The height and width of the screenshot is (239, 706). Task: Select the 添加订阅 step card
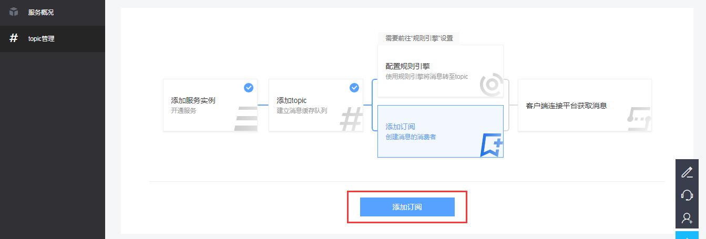[441, 131]
